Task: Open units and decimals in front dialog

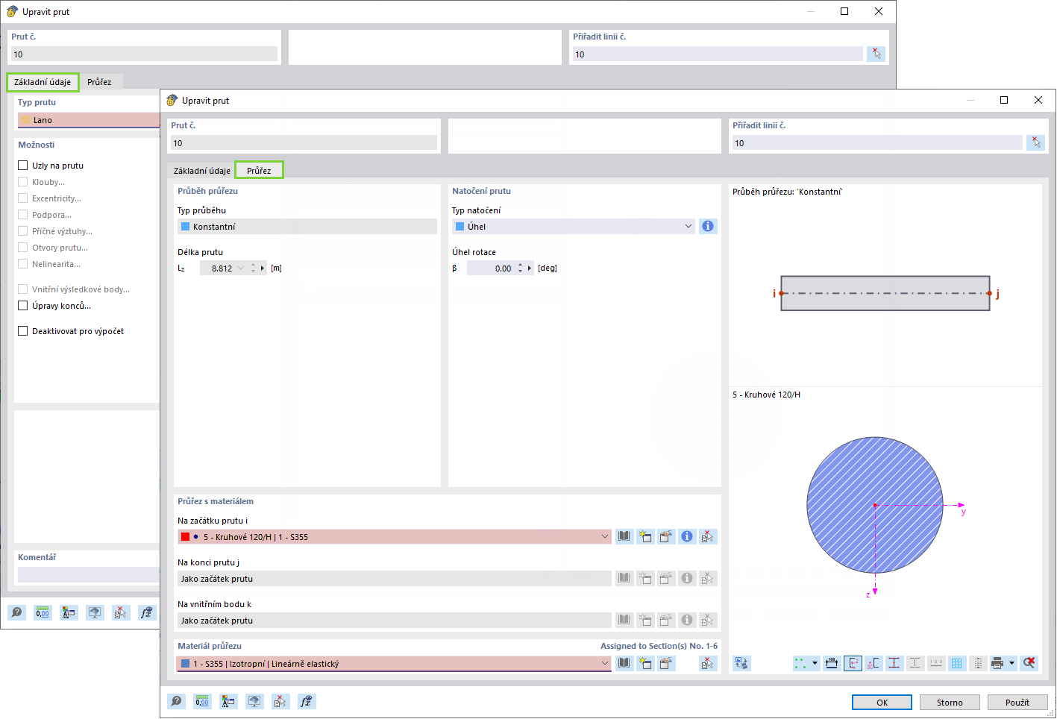Action: pos(202,701)
